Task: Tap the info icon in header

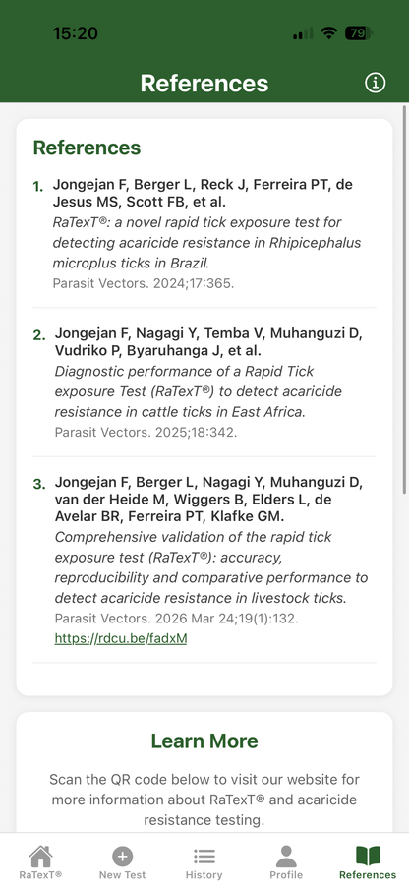Action: coord(375,83)
